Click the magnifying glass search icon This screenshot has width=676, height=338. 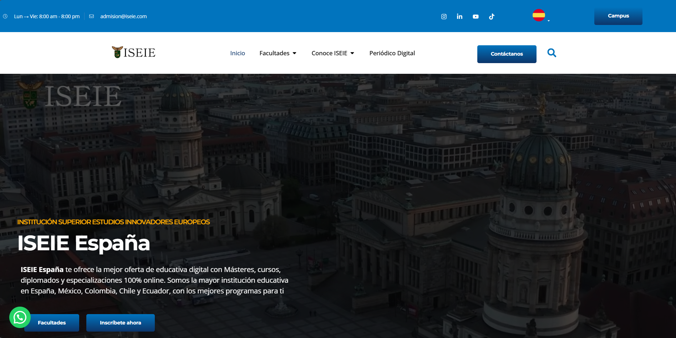552,53
